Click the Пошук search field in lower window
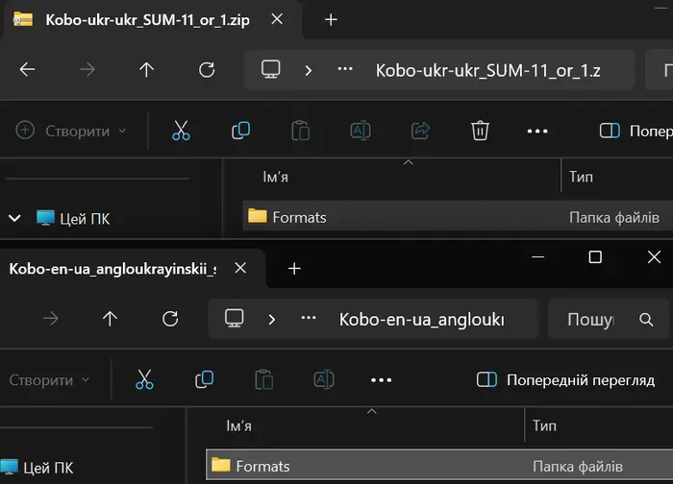The image size is (673, 484). 609,320
